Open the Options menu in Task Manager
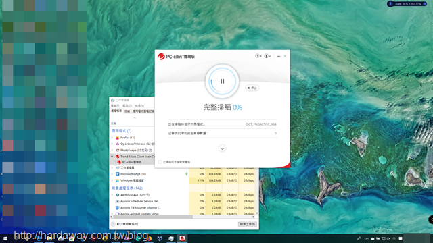 [127, 106]
